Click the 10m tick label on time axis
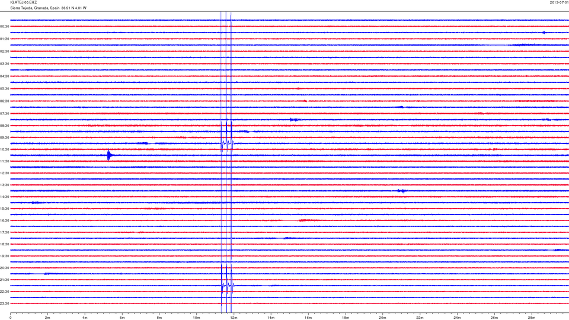This screenshot has width=569, height=320. tap(196, 318)
